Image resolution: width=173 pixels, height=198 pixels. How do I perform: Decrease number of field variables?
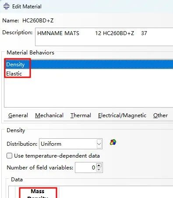click(99, 169)
